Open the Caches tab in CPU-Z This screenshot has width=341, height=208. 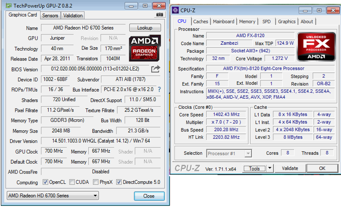click(200, 22)
